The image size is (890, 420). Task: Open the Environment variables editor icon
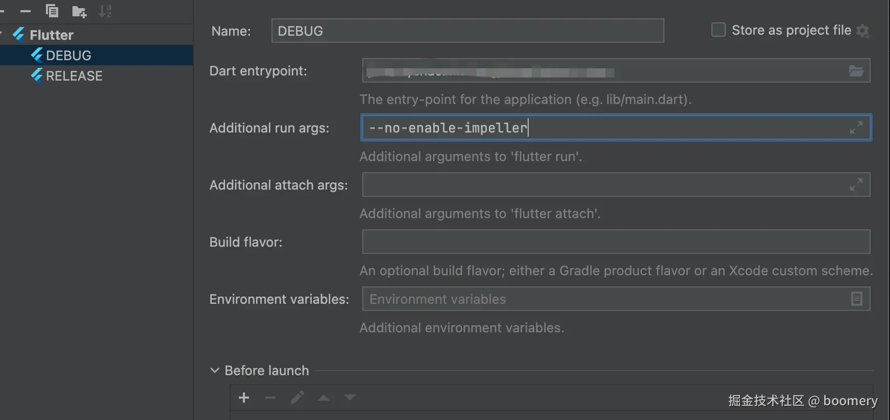(x=856, y=299)
